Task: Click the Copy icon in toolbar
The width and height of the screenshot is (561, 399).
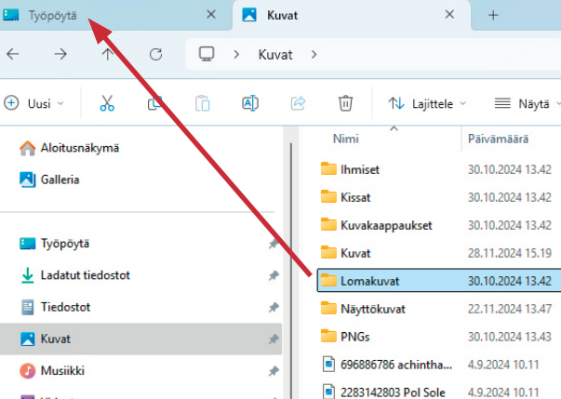Action: click(x=154, y=103)
